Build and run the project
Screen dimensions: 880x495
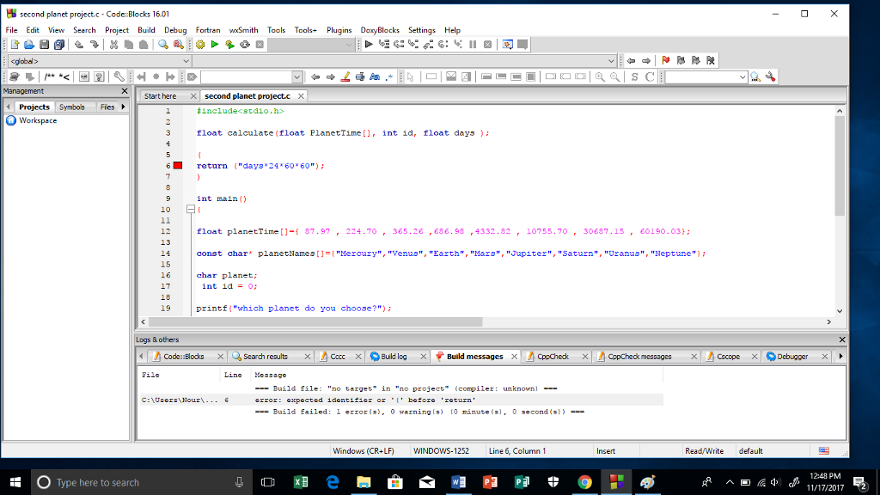[x=229, y=44]
